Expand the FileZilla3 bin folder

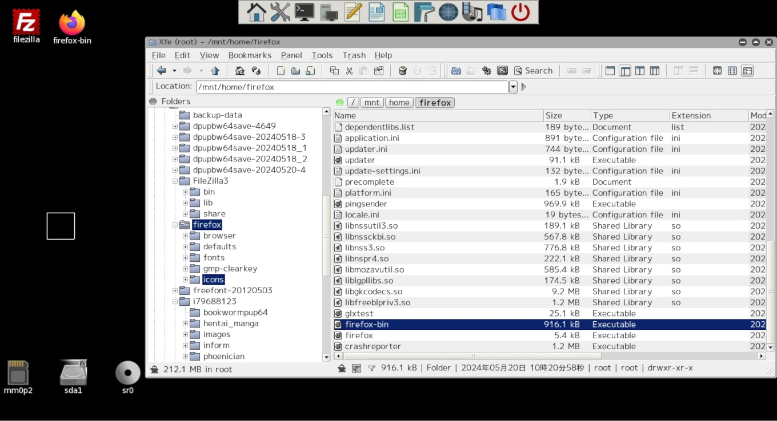click(x=185, y=192)
